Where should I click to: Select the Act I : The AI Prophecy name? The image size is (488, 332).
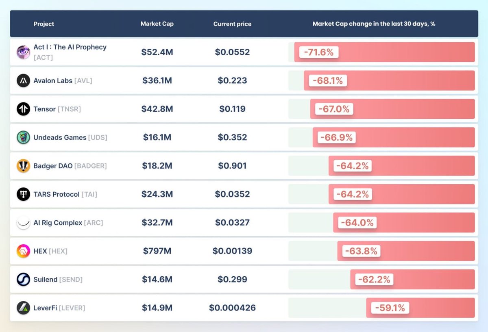click(70, 47)
